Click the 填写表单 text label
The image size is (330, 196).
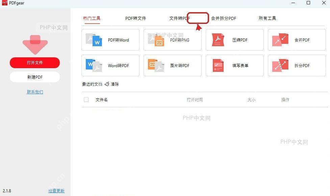[x=240, y=65]
